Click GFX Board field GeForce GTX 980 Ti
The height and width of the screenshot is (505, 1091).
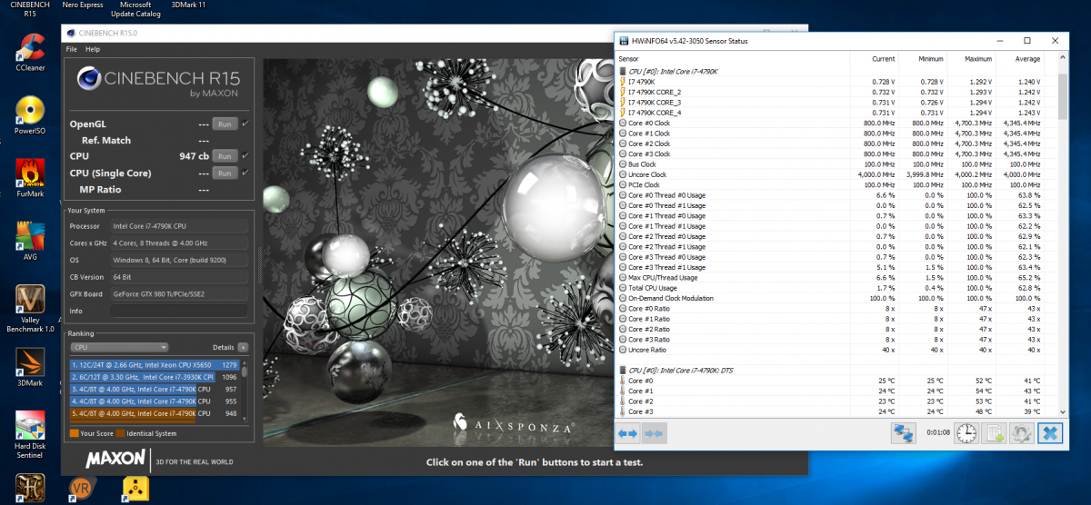(x=179, y=294)
